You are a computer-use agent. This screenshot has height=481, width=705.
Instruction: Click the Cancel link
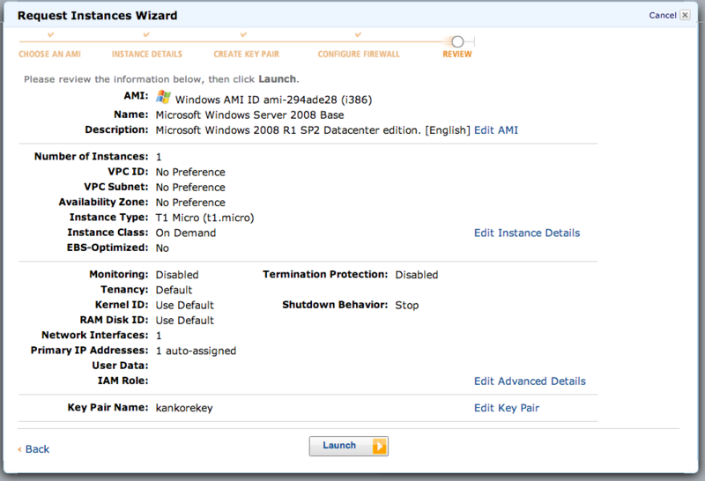click(663, 15)
